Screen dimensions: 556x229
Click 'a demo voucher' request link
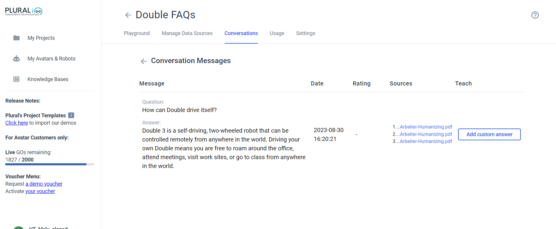pos(44,184)
